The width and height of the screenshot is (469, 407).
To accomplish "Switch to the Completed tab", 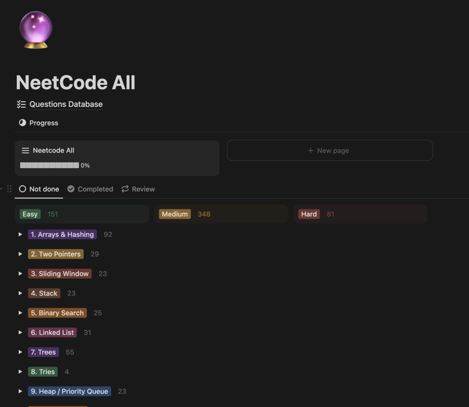I will (95, 189).
